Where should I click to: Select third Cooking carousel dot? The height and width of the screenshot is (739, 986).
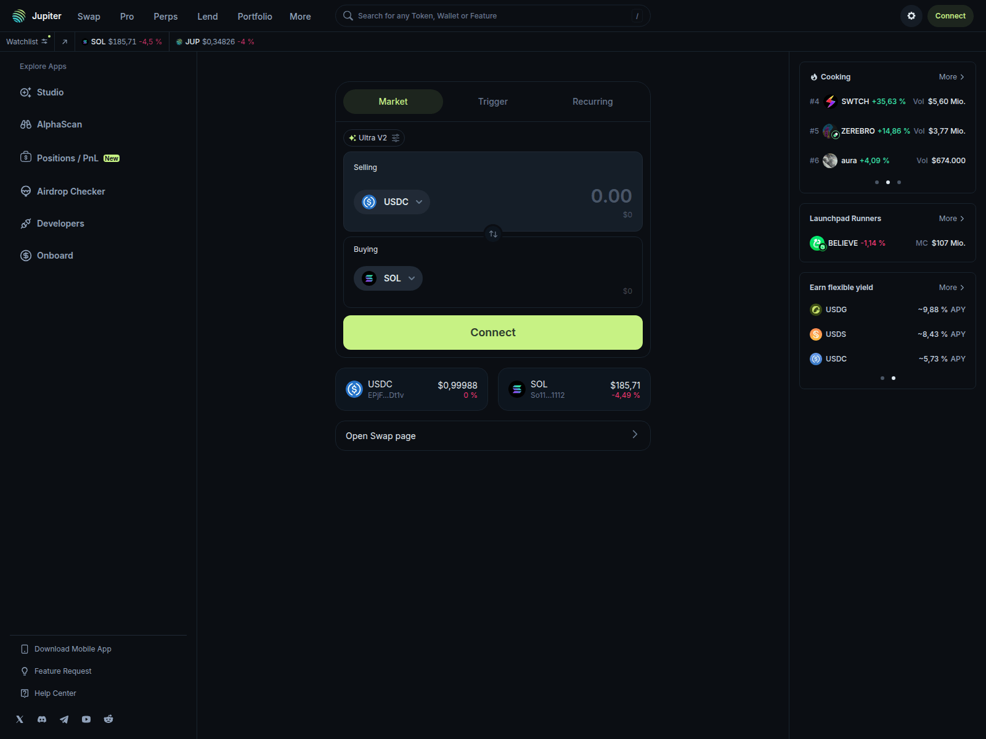click(x=899, y=182)
